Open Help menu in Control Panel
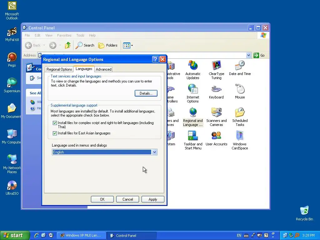Image resolution: width=320 pixels, height=240 pixels. coord(92,35)
